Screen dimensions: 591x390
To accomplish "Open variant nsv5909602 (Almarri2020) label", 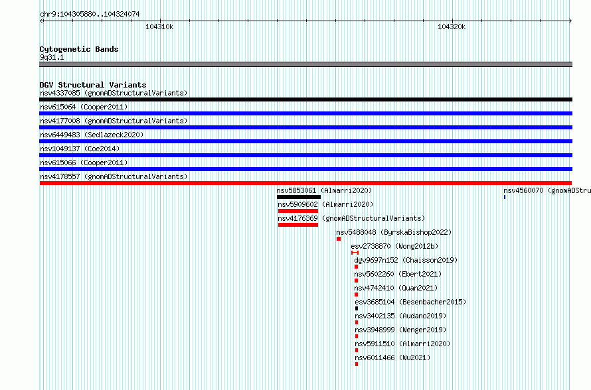I will tap(325, 204).
